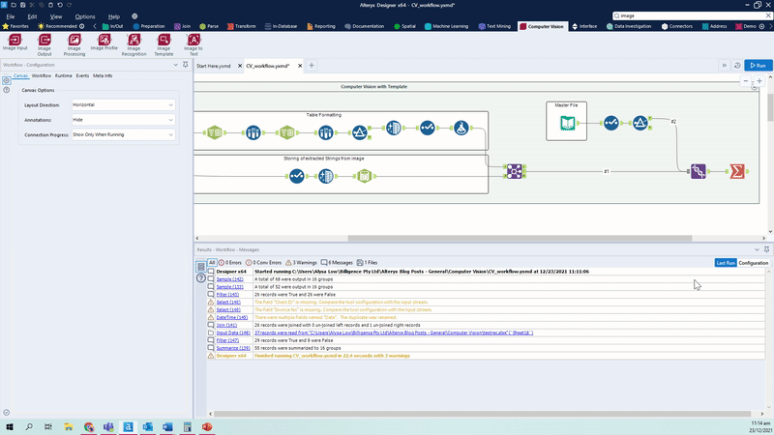The width and height of the screenshot is (774, 435).
Task: Select the Image Processing tool
Action: pos(74,44)
